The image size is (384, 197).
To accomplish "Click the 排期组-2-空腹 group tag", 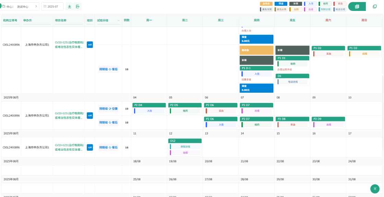I will (x=108, y=109).
